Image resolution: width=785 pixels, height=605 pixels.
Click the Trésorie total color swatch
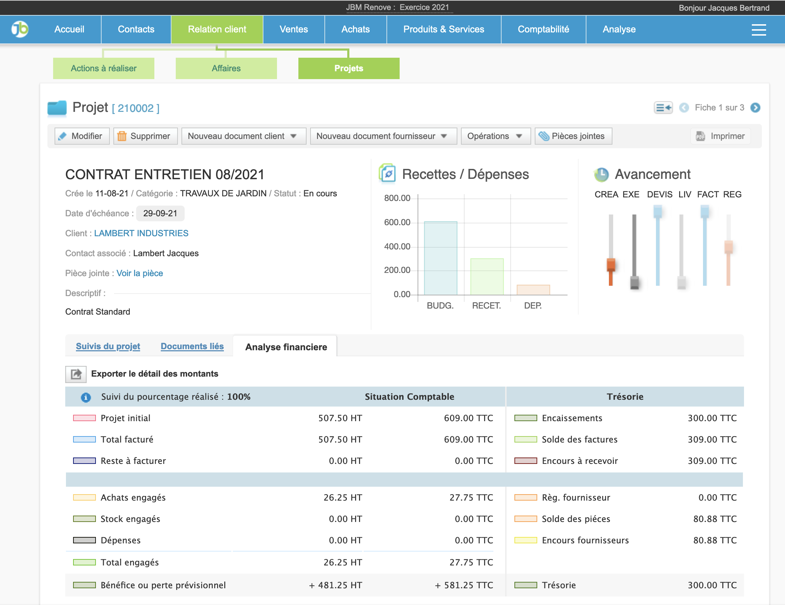tap(525, 586)
